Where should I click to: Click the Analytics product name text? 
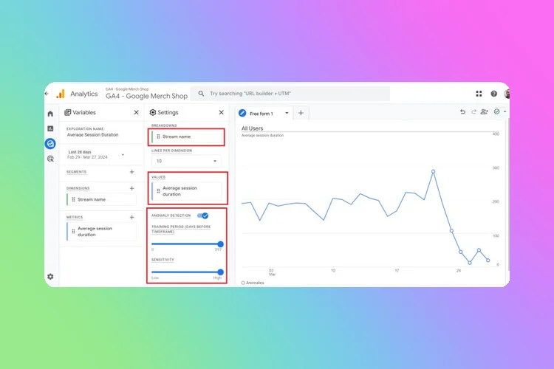[x=83, y=94]
